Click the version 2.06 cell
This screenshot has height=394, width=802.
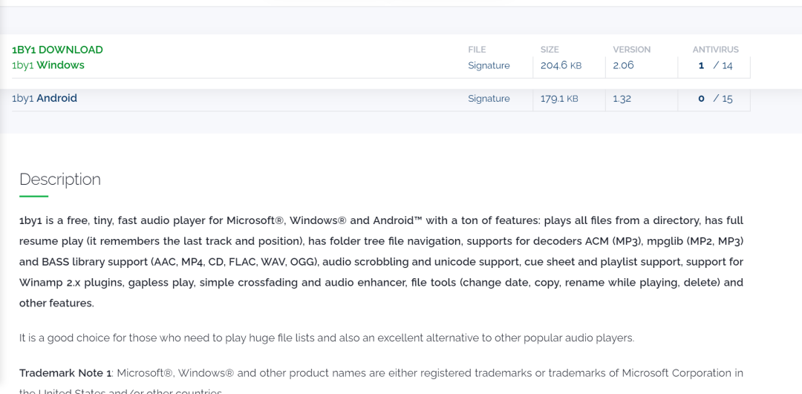pos(624,65)
